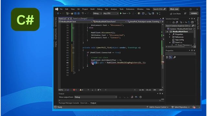Open the ModbusMultiClient project scope dropdown
The image size is (207, 116).
[75, 22]
